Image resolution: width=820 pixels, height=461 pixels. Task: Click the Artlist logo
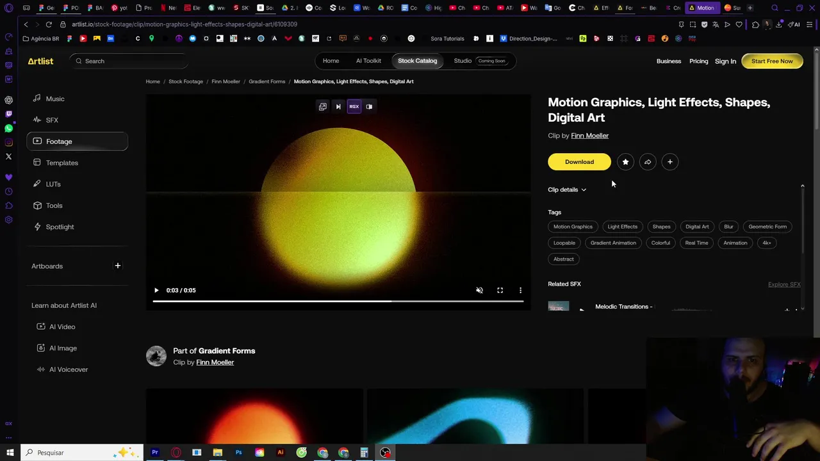click(x=40, y=61)
